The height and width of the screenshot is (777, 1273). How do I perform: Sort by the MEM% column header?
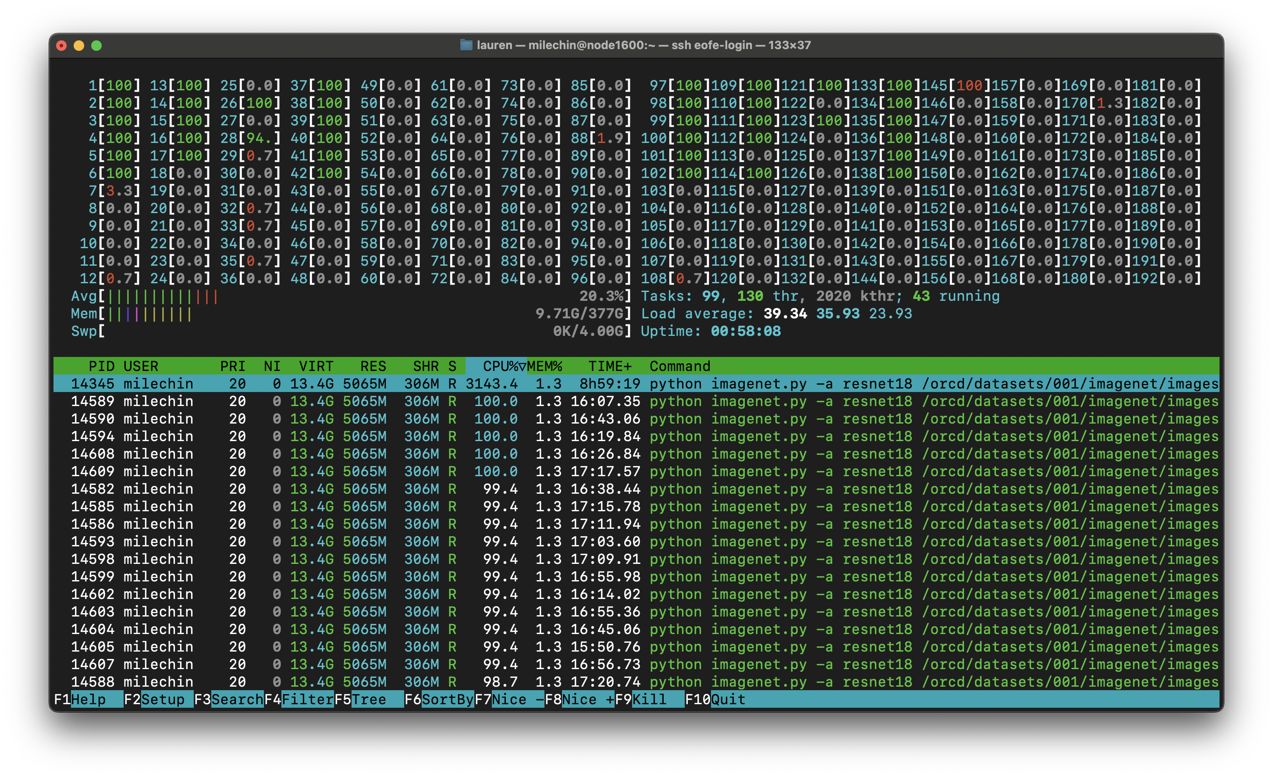tap(544, 366)
